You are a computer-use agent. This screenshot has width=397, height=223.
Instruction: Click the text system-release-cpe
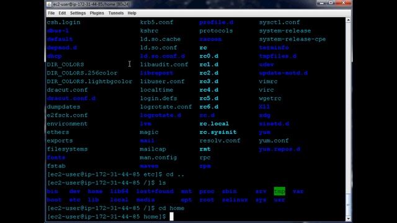[292, 39]
